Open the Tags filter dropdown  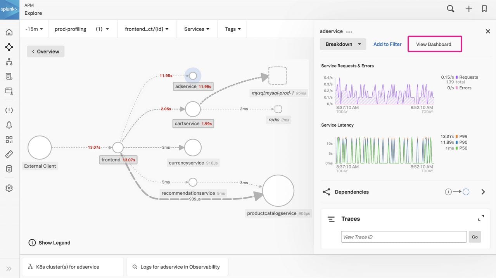tap(232, 29)
